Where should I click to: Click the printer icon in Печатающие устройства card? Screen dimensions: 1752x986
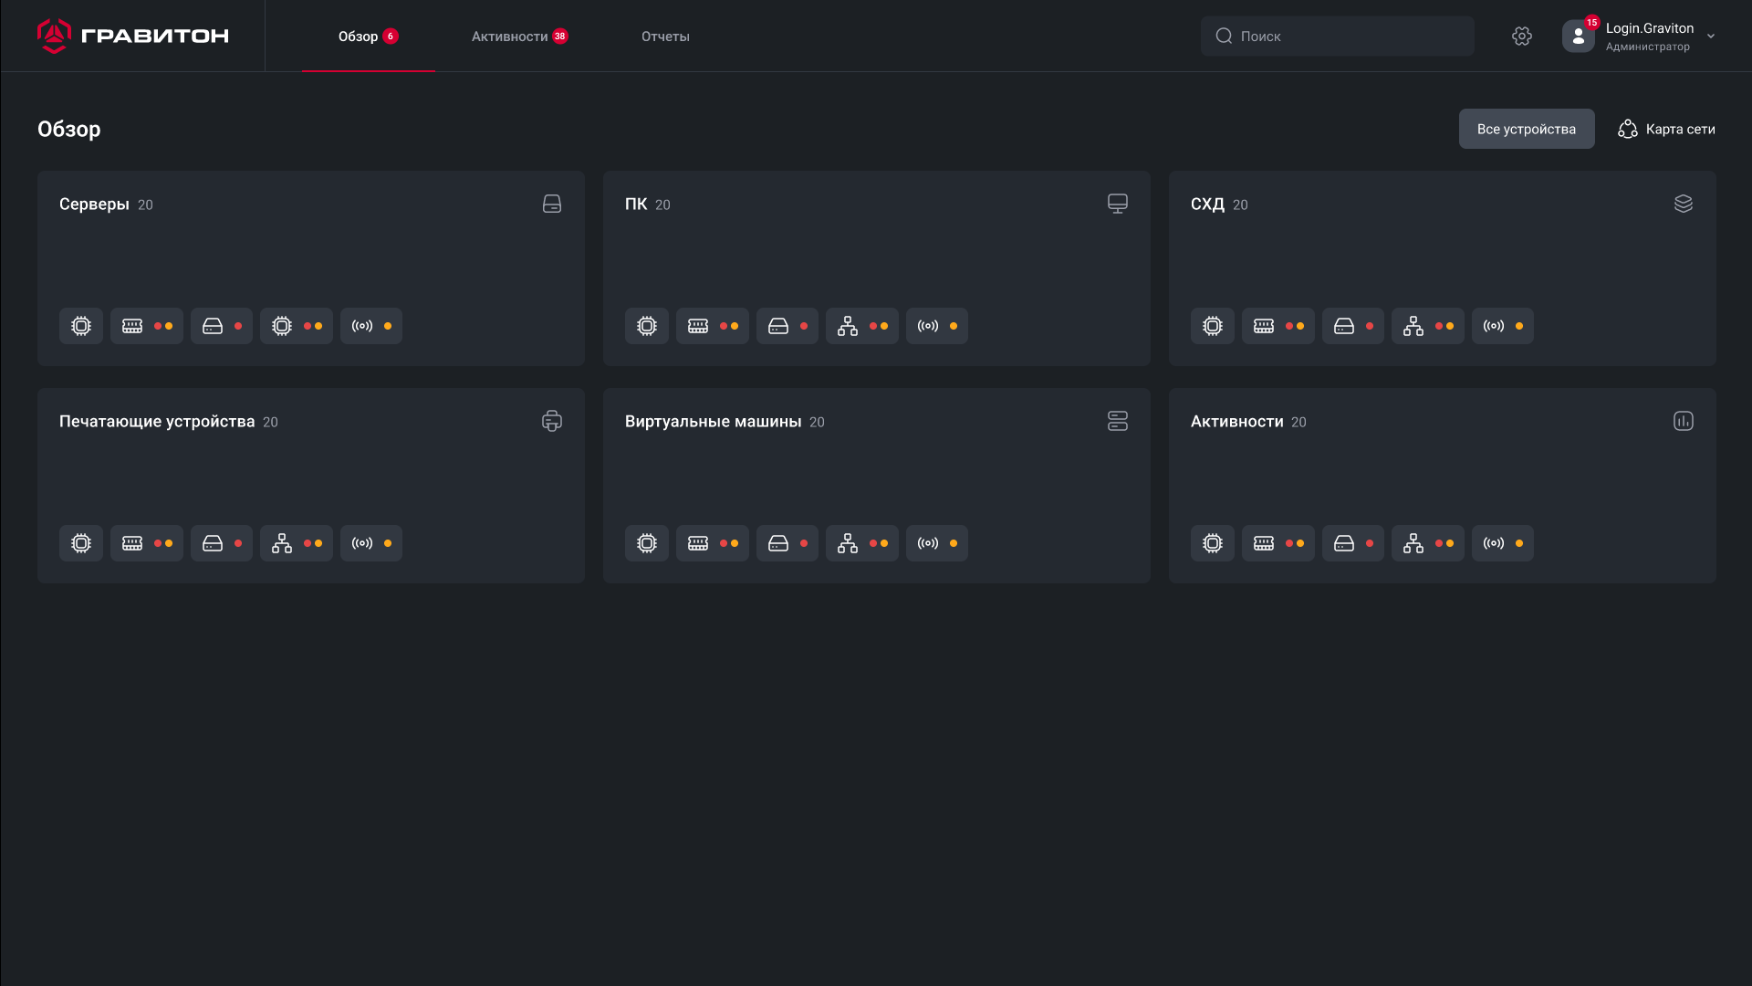tap(552, 421)
